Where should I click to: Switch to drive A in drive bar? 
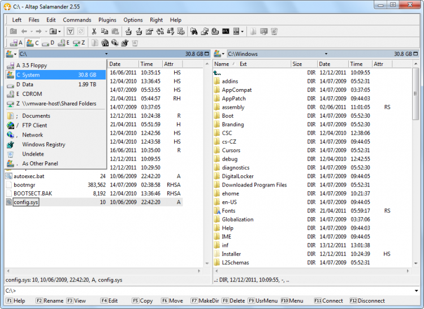tap(16, 43)
